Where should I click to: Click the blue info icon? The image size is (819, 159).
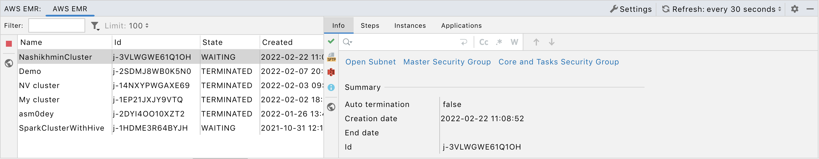coord(331,87)
